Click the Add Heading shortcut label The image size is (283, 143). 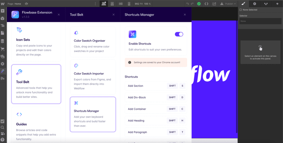(x=136, y=120)
